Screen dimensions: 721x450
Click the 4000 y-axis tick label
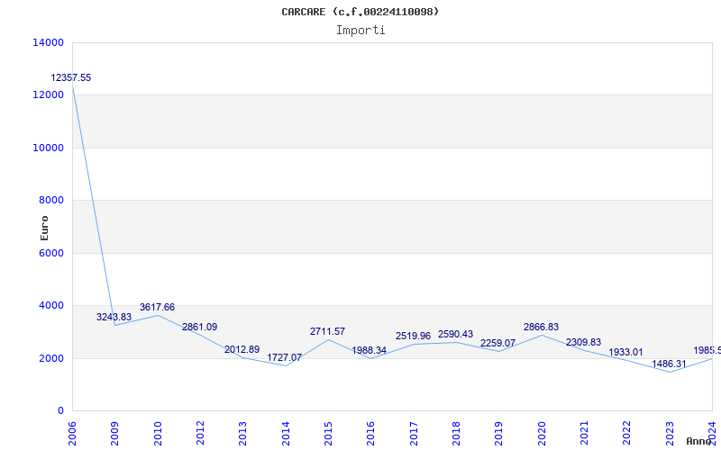pos(51,305)
